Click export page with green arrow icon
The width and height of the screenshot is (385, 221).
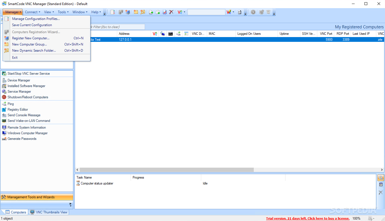click(x=151, y=12)
